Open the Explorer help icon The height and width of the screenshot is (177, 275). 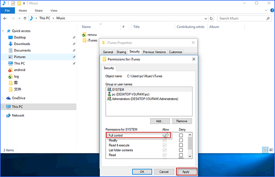[272, 11]
